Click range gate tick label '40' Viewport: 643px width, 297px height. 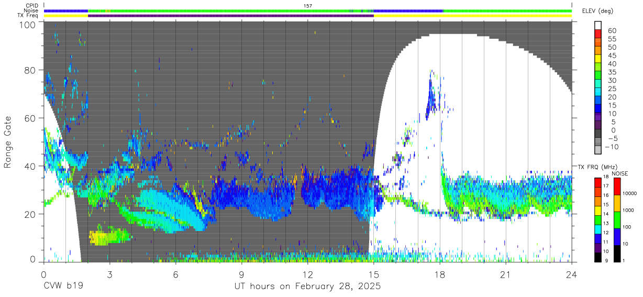tap(30, 166)
